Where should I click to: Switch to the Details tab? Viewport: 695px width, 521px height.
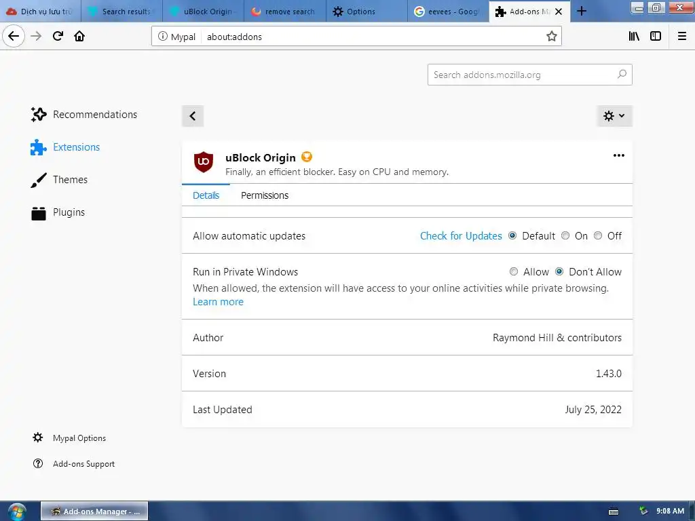[x=206, y=195]
